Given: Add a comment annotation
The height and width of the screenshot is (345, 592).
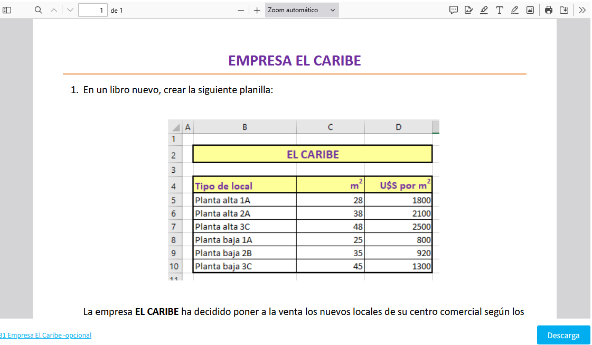Looking at the screenshot, I should [453, 10].
